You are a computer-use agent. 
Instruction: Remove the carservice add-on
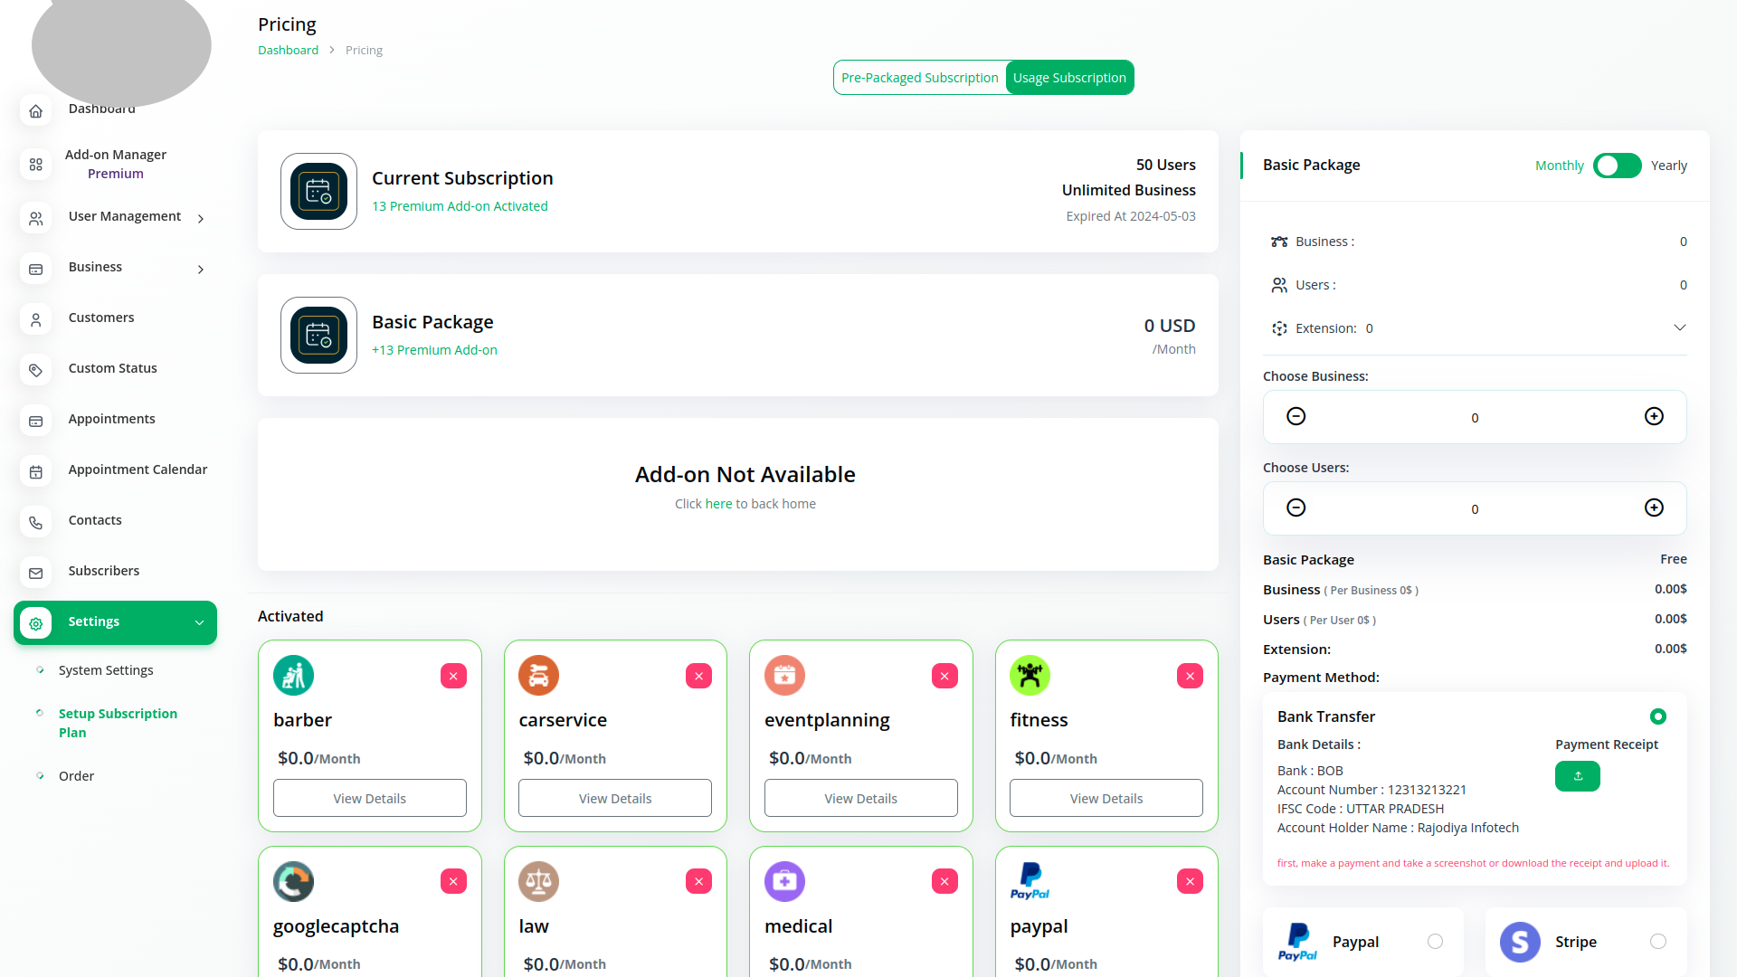698,676
